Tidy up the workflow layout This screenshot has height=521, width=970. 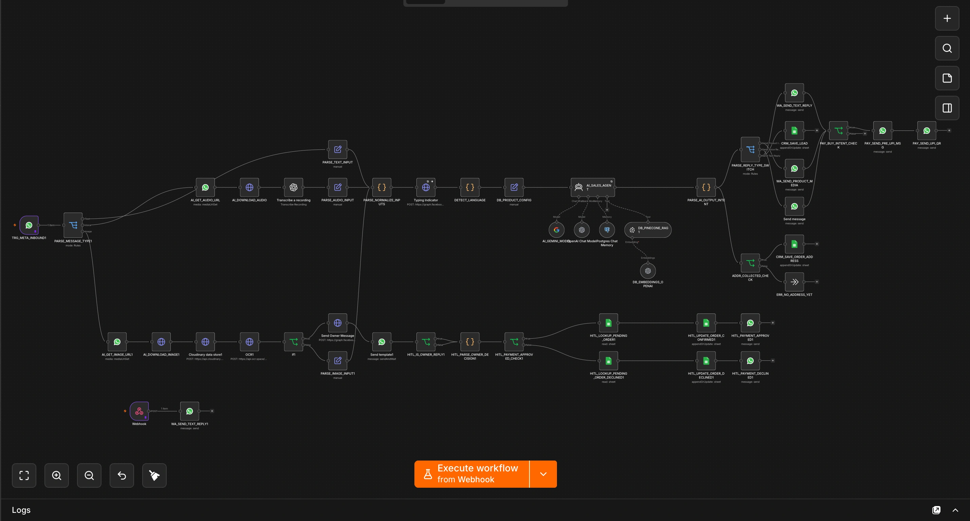[x=154, y=475]
